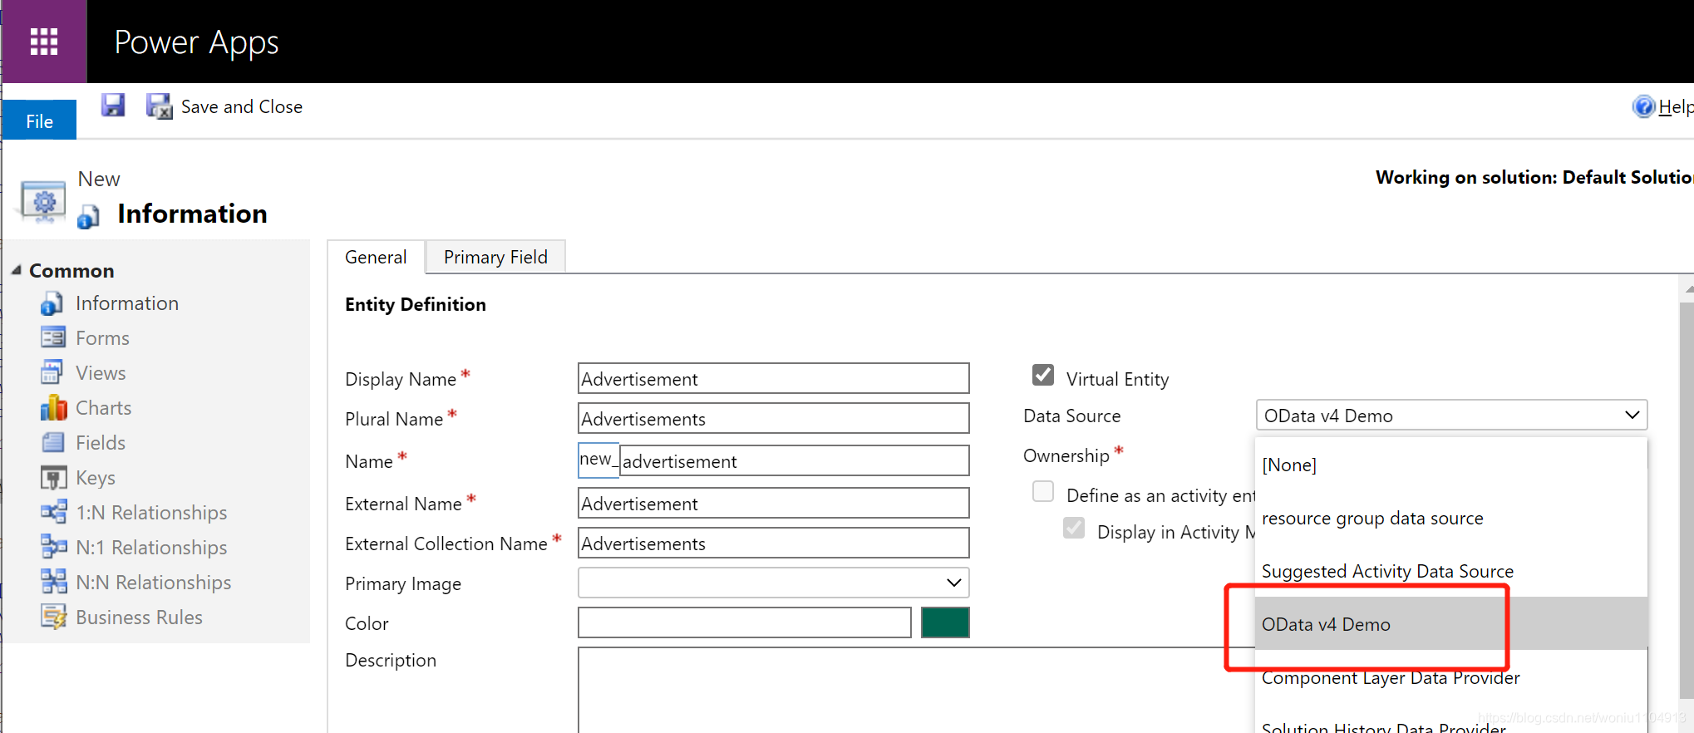Click the Business Rules icon
The height and width of the screenshot is (733, 1694).
coord(53,617)
